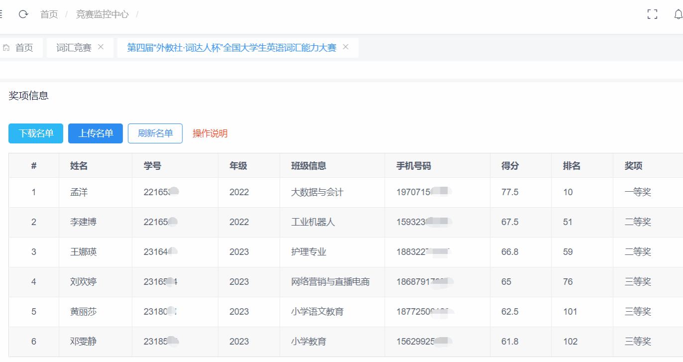The height and width of the screenshot is (362, 683).
Task: Select the 第四届外教社·词达人杯 competition tab
Action: [x=231, y=48]
